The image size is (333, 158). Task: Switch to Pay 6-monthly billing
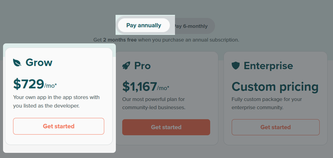[191, 26]
